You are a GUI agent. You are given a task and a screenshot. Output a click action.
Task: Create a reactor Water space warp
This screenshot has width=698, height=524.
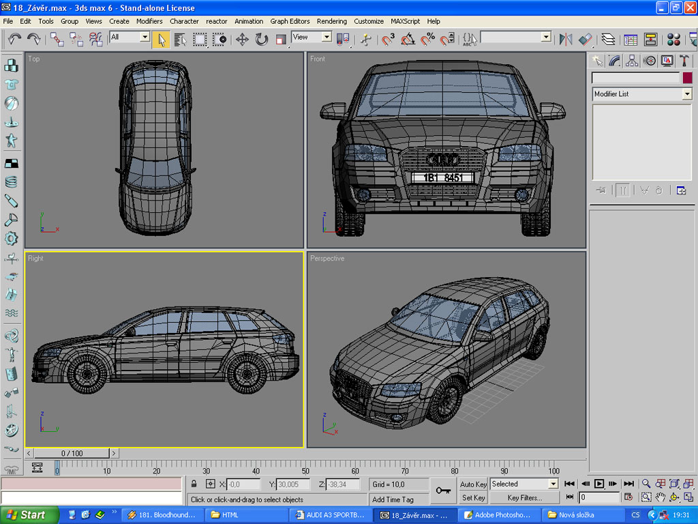click(11, 313)
